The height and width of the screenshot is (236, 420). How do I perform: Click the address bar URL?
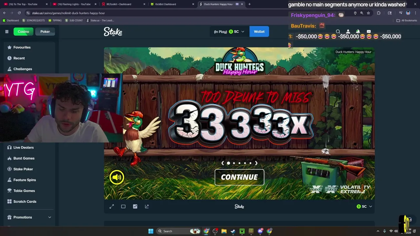pos(68,13)
